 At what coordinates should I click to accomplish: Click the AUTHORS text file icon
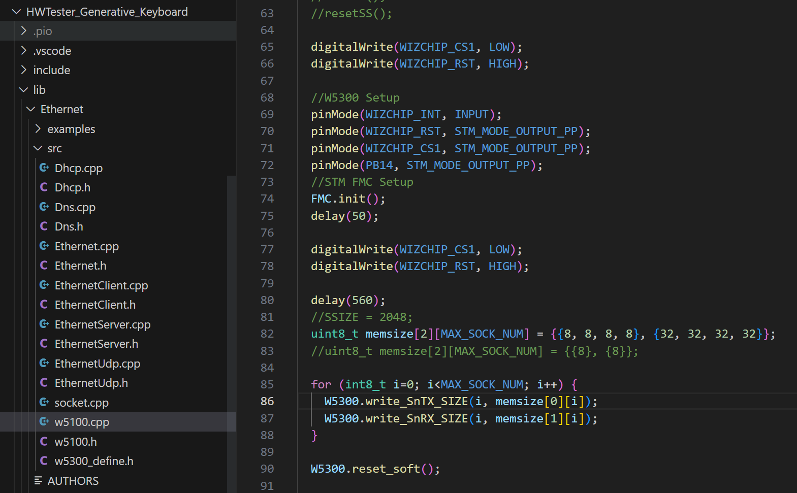38,480
